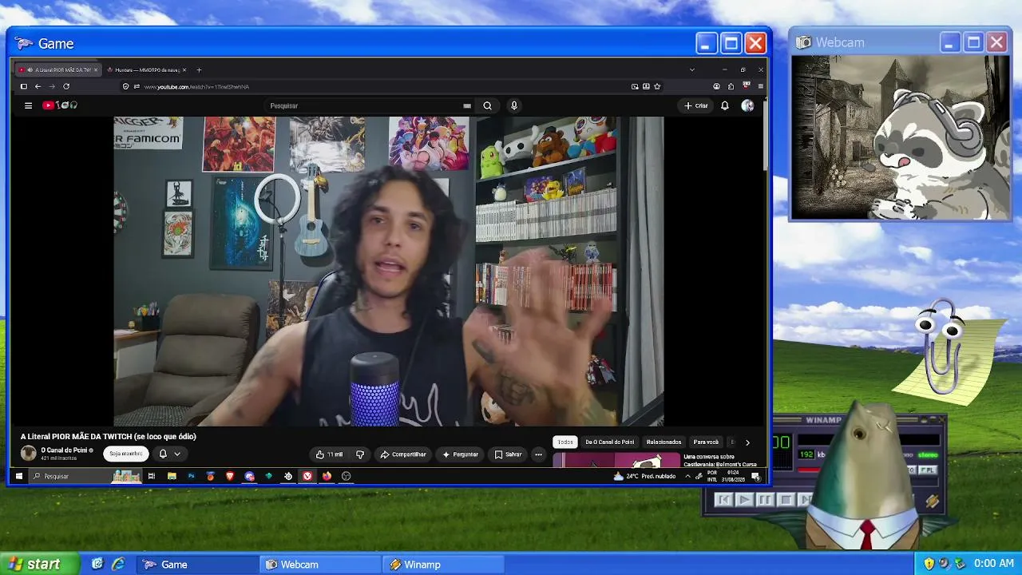Image resolution: width=1022 pixels, height=575 pixels.
Task: Open the inner taskbar notification center
Action: [x=755, y=476]
